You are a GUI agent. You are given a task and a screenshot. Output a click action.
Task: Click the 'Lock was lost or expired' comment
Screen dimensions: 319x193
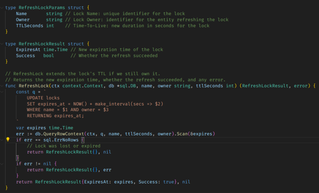point(64,146)
